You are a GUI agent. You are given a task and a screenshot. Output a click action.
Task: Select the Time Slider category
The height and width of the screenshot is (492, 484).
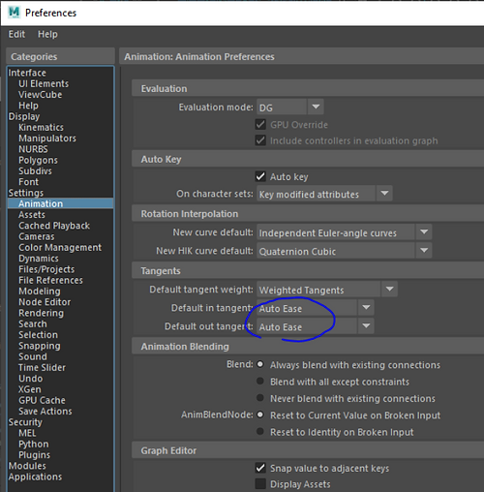coord(42,367)
